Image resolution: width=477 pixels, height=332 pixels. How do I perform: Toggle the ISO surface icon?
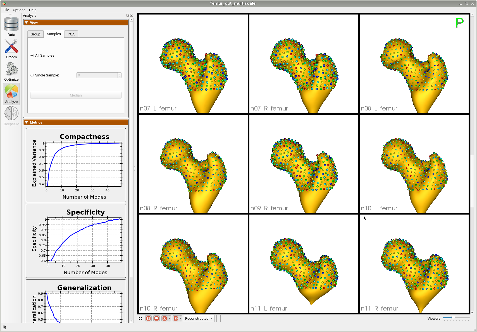(176, 318)
